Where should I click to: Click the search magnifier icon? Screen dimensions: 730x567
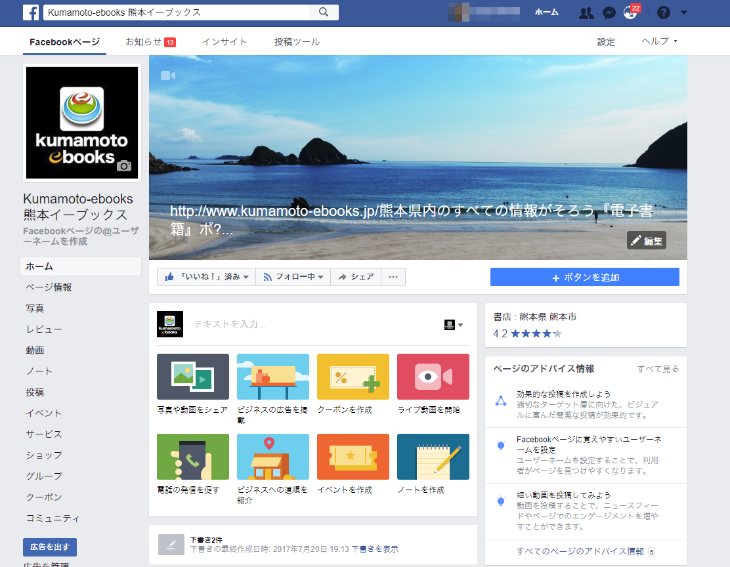pos(323,12)
